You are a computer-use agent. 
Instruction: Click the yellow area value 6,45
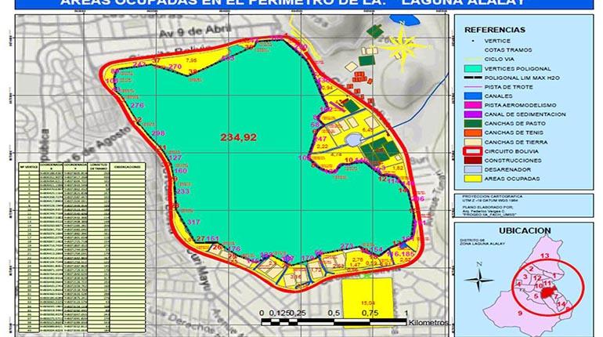coord(368,130)
